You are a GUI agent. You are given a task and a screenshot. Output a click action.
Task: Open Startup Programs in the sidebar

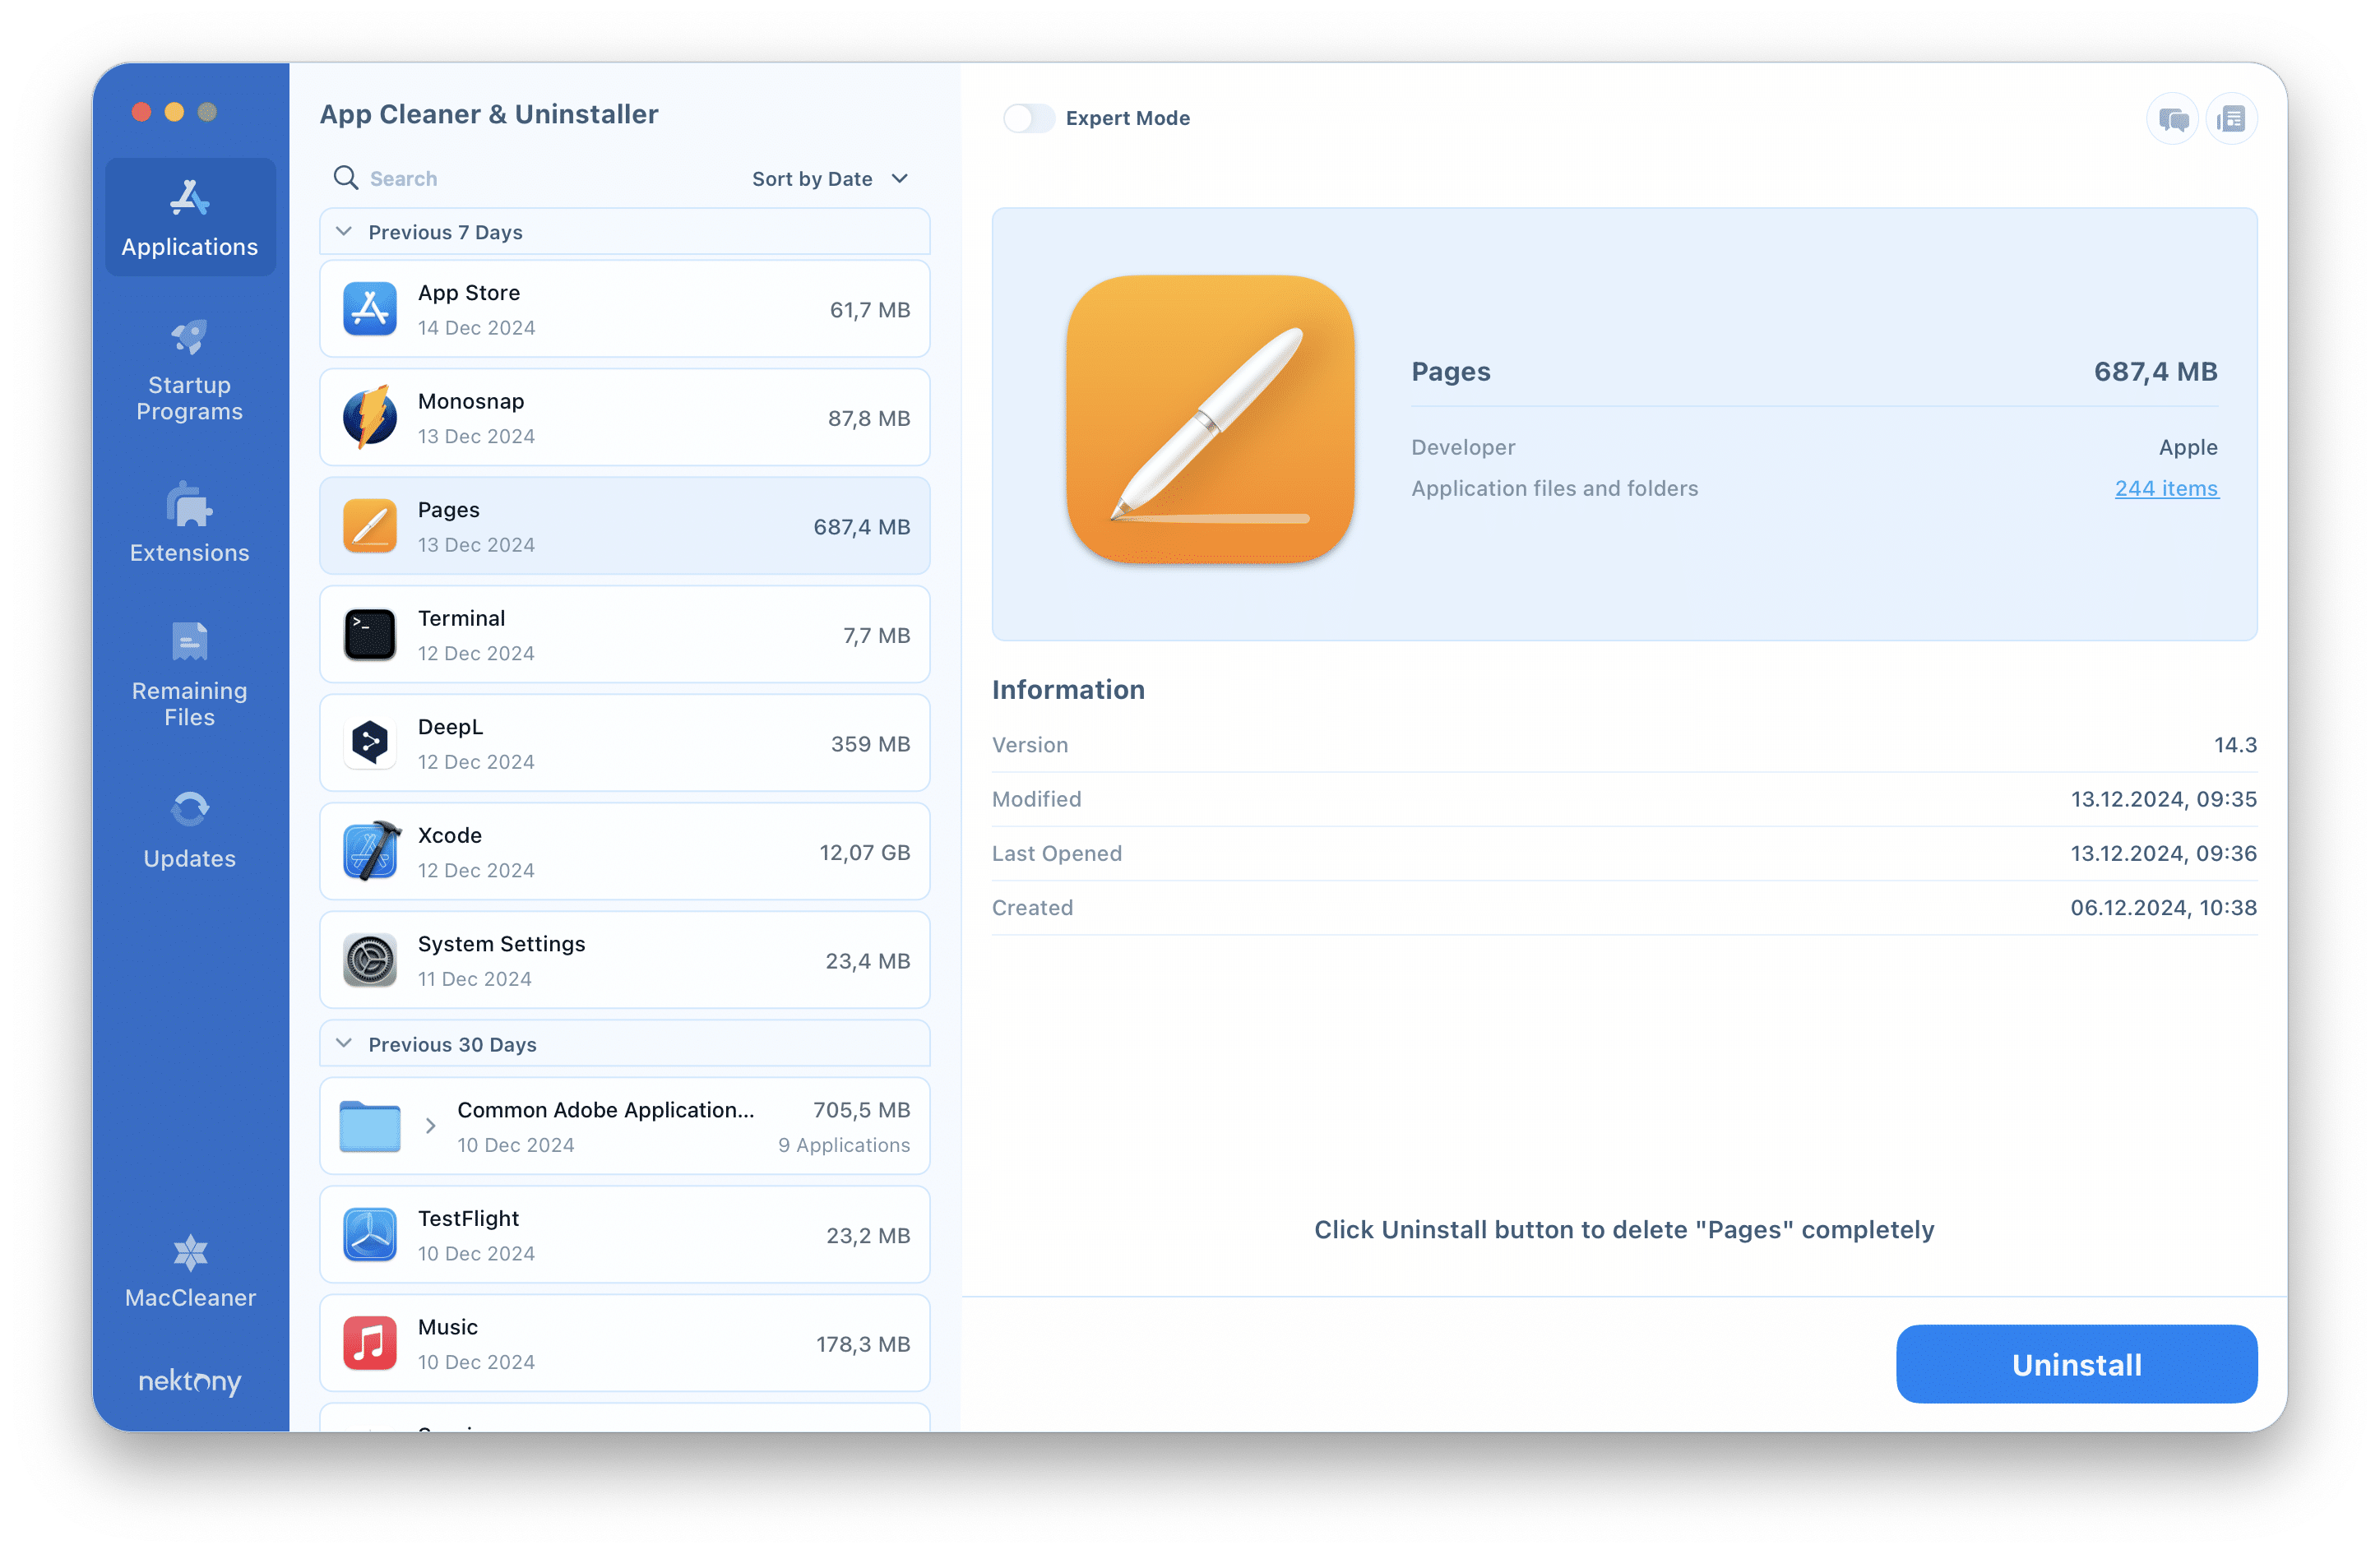click(190, 370)
